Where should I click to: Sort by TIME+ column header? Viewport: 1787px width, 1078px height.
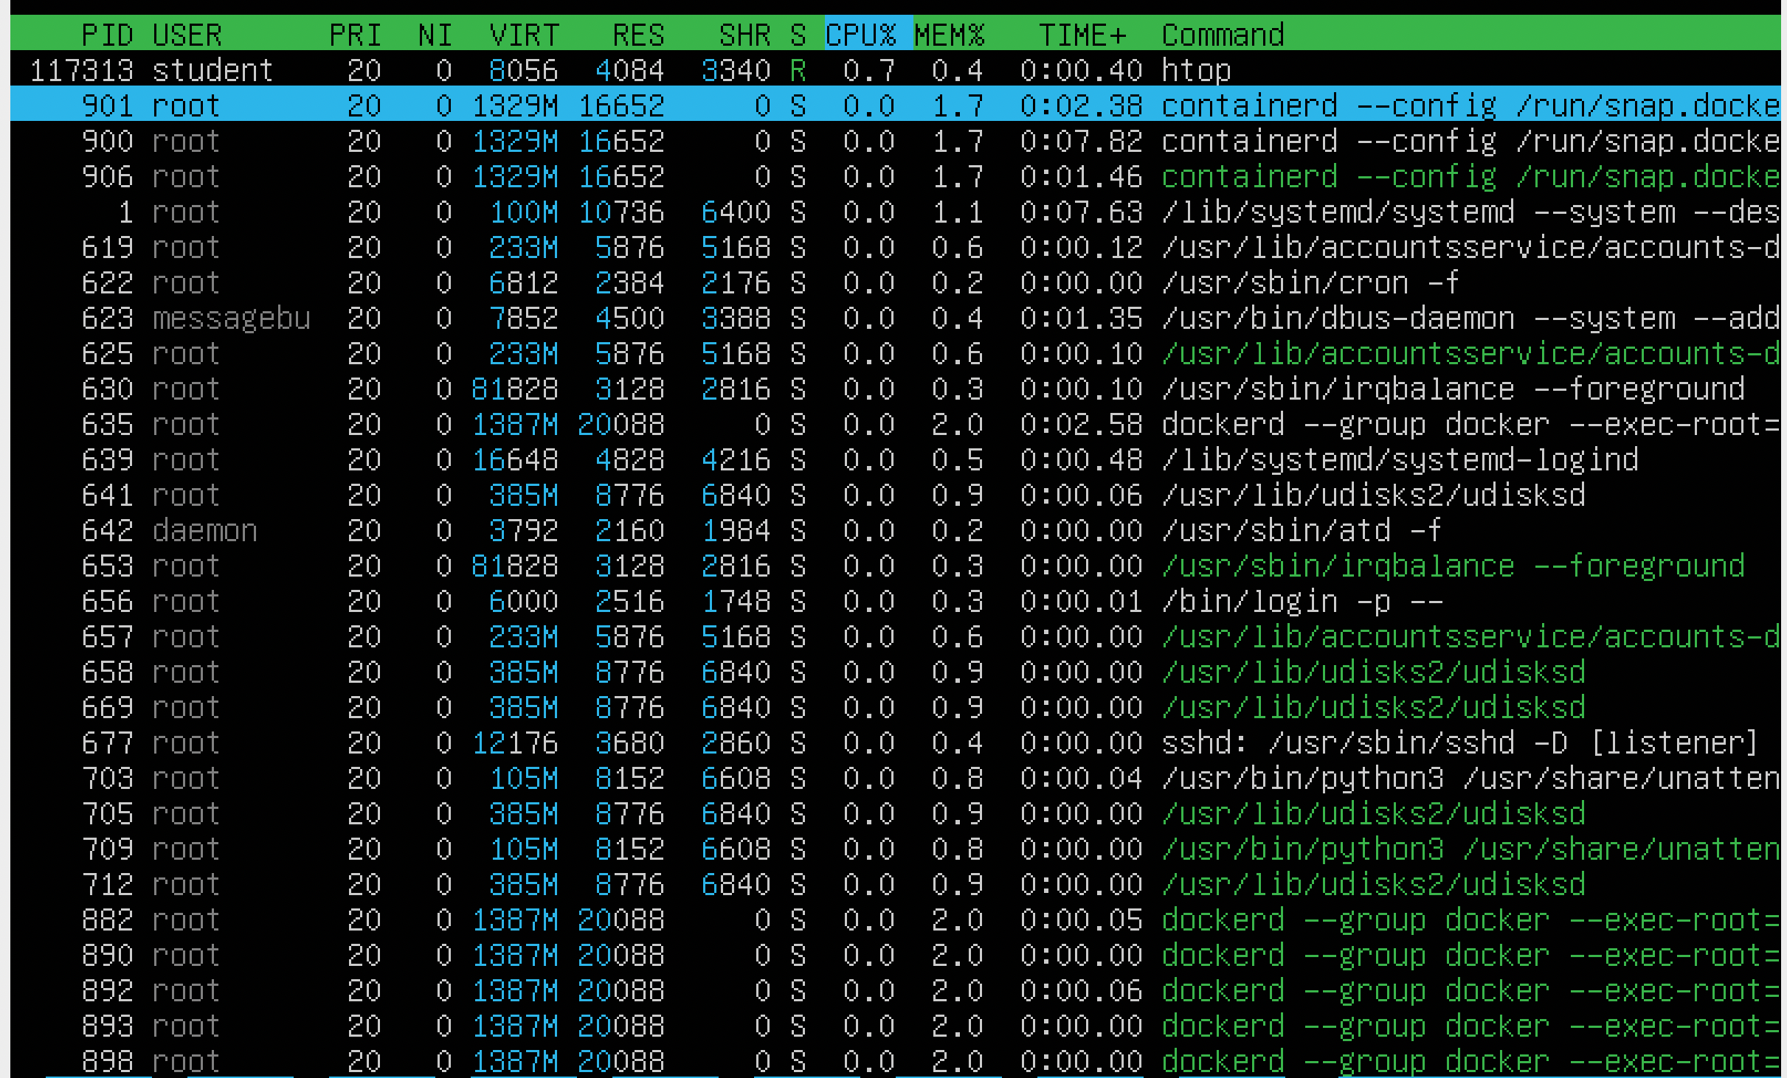1083,35
